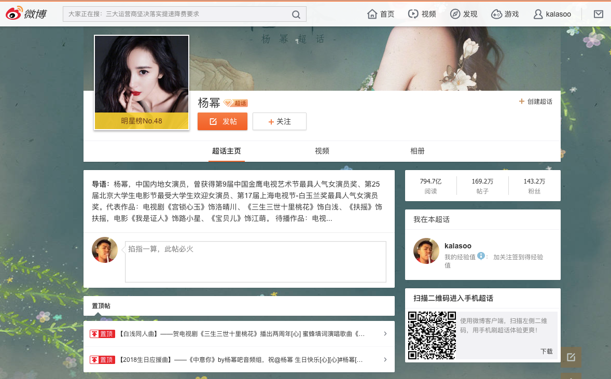611x379 pixels.
Task: Click the experience info icon
Action: tap(481, 256)
